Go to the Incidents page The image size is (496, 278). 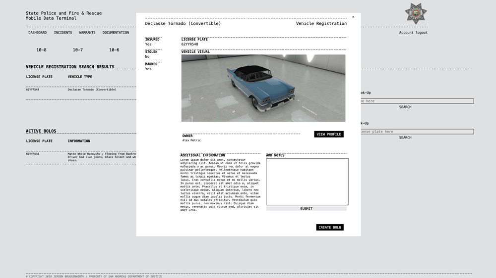pos(63,33)
